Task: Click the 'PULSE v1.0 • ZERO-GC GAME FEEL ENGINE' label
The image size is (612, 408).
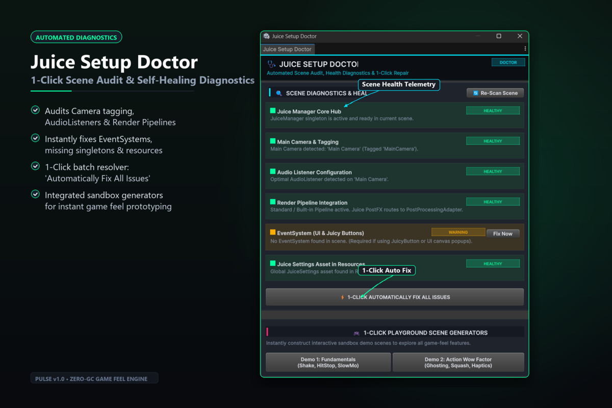Action: click(94, 378)
